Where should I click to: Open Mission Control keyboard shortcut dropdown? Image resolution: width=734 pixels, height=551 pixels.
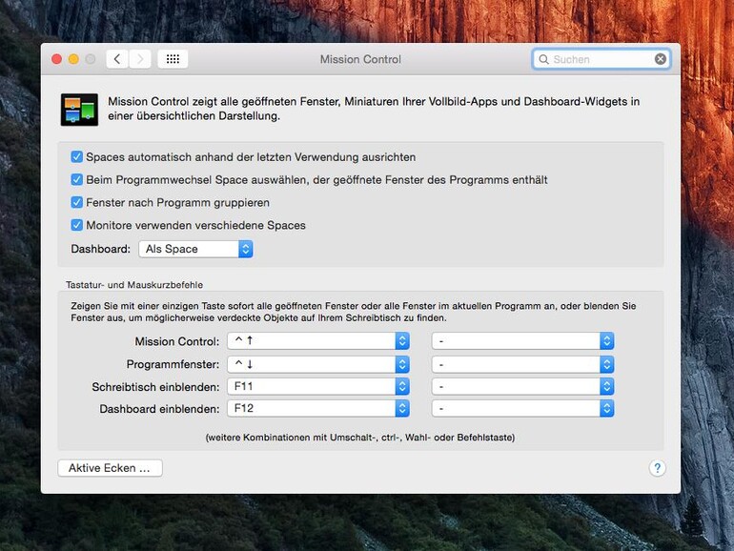coord(318,341)
